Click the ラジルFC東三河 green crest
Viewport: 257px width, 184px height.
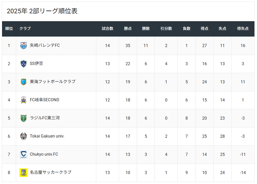coord(24,118)
